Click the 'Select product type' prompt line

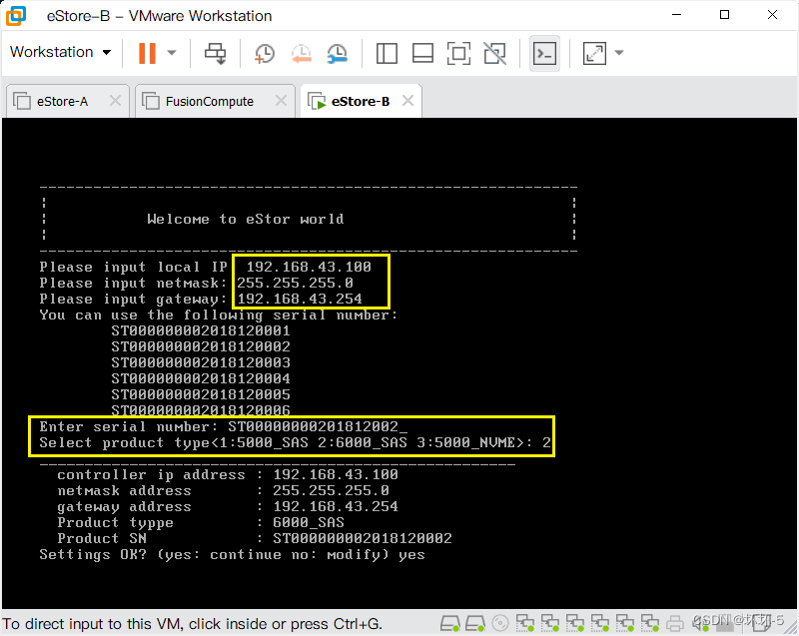295,442
